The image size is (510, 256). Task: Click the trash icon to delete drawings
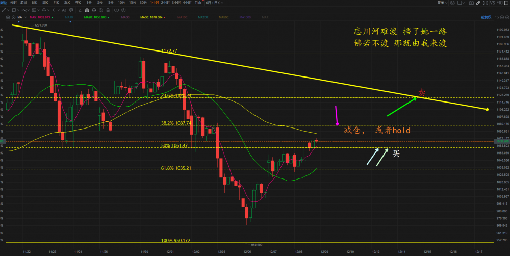(108, 10)
